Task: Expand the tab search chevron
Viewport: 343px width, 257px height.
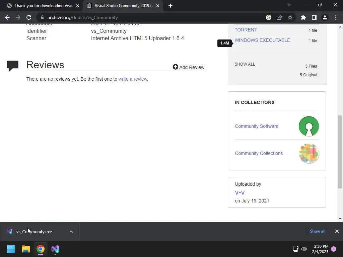Action: 289,5
